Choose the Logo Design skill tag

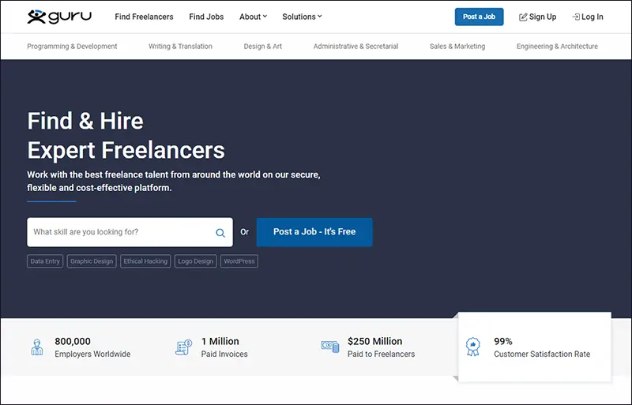(195, 261)
